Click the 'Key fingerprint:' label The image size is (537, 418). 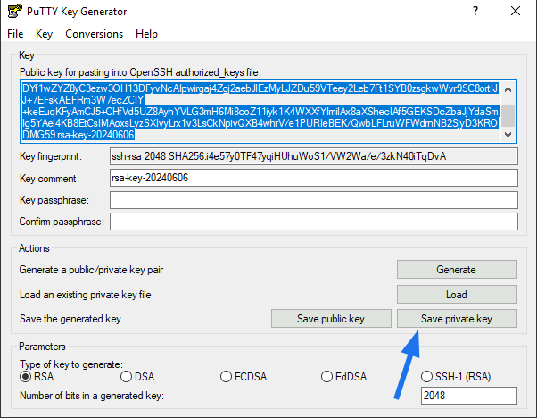point(51,156)
